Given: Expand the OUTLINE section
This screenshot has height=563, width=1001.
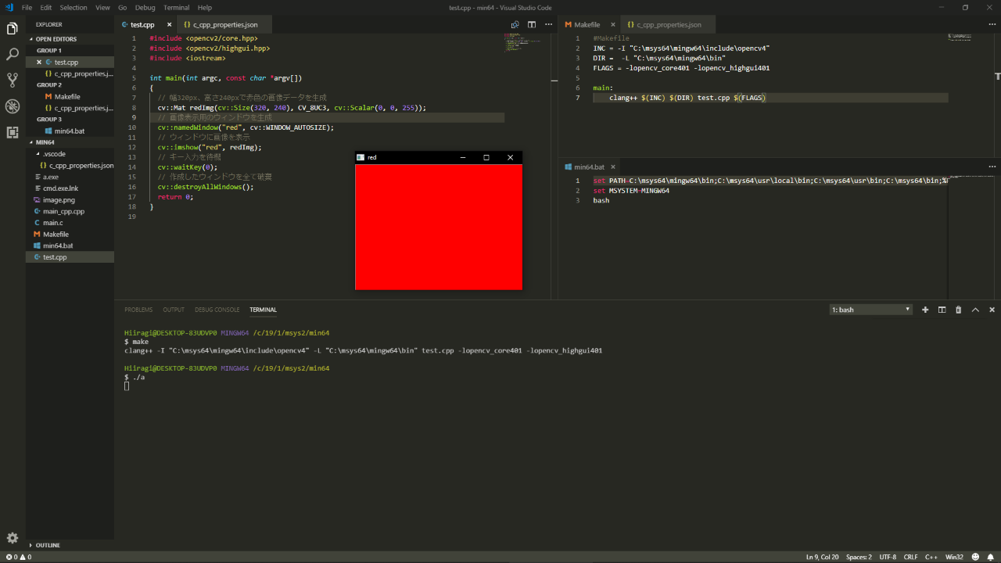Looking at the screenshot, I should click(x=48, y=545).
